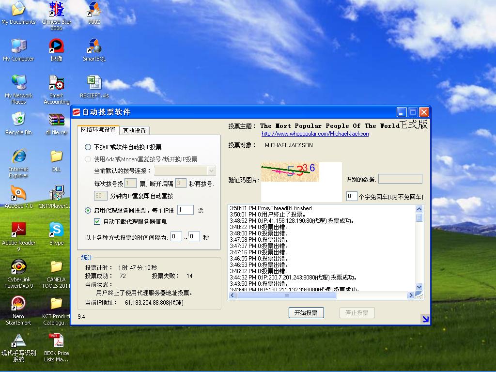Image resolution: width=496 pixels, height=372 pixels.
Task: Open the Recycle Bin
Action: (x=18, y=120)
